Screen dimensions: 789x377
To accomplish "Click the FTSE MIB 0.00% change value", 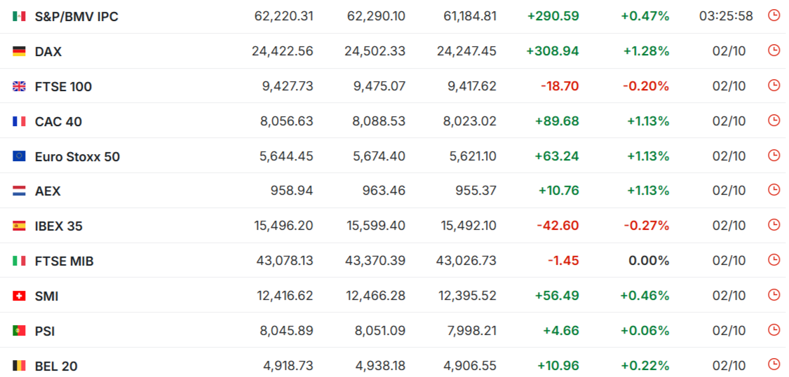I will [649, 261].
